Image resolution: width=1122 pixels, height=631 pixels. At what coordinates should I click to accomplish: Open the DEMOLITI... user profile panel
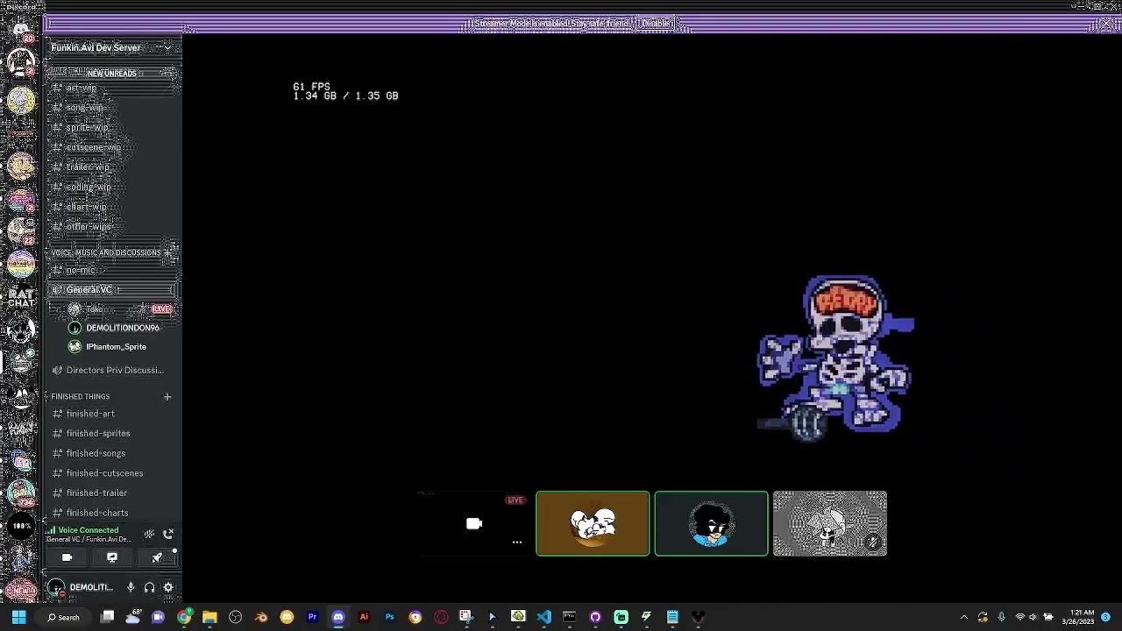coord(81,588)
